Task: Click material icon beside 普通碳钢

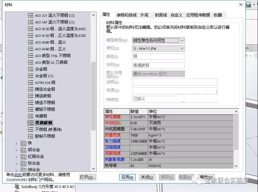Action: [31, 123]
